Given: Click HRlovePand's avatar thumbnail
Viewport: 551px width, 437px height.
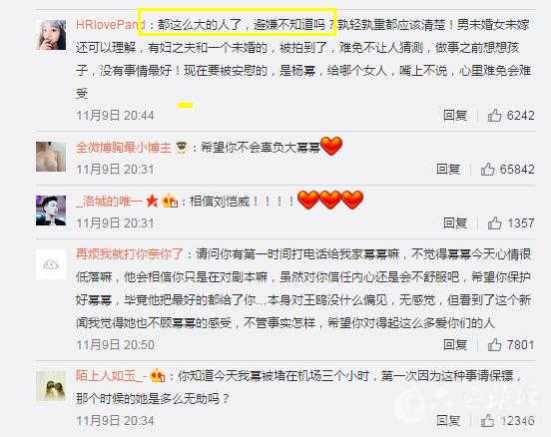Looking at the screenshot, I should click(51, 35).
